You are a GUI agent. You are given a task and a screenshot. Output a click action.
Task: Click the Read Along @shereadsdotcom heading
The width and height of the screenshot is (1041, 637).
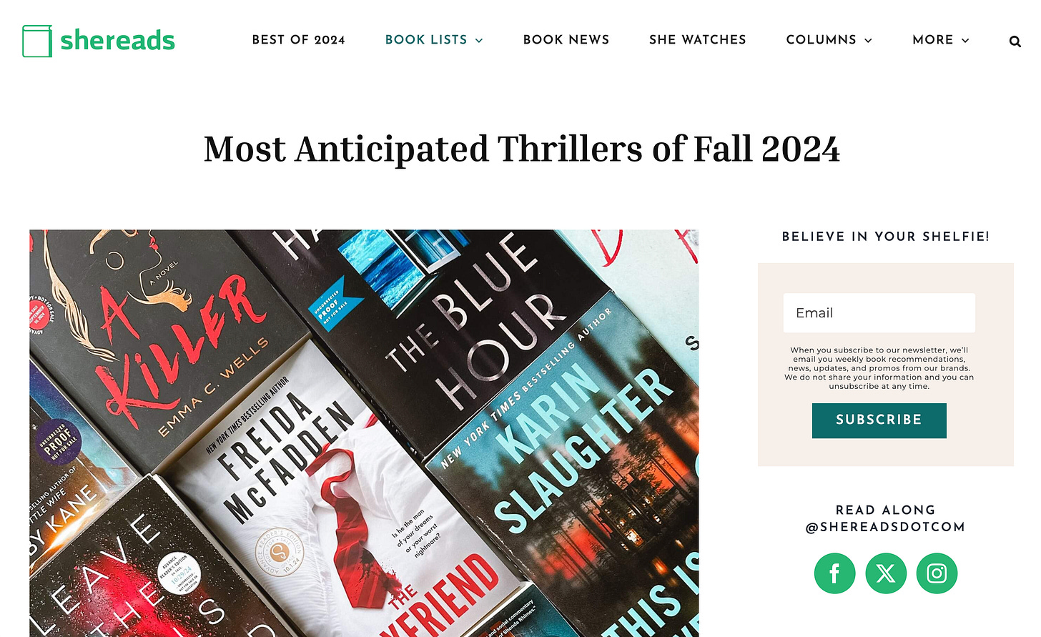click(886, 518)
